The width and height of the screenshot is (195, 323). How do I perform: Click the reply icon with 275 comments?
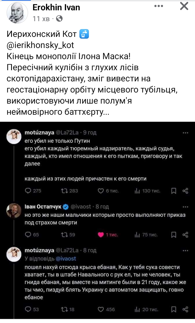[x=28, y=191]
